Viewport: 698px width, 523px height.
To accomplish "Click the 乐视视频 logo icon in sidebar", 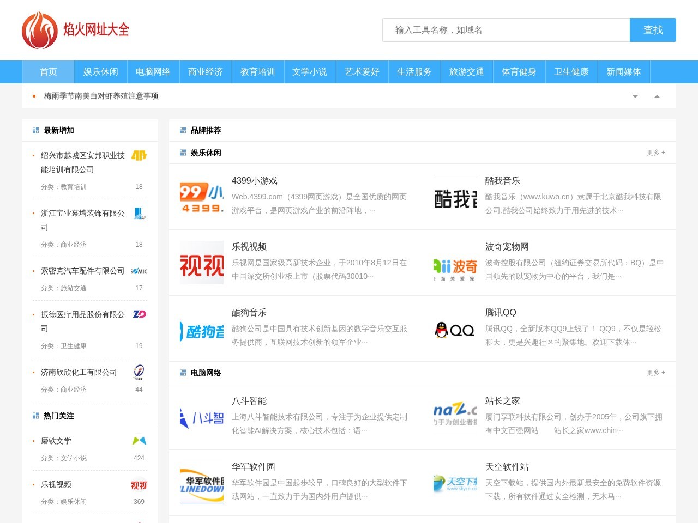I will pyautogui.click(x=139, y=484).
